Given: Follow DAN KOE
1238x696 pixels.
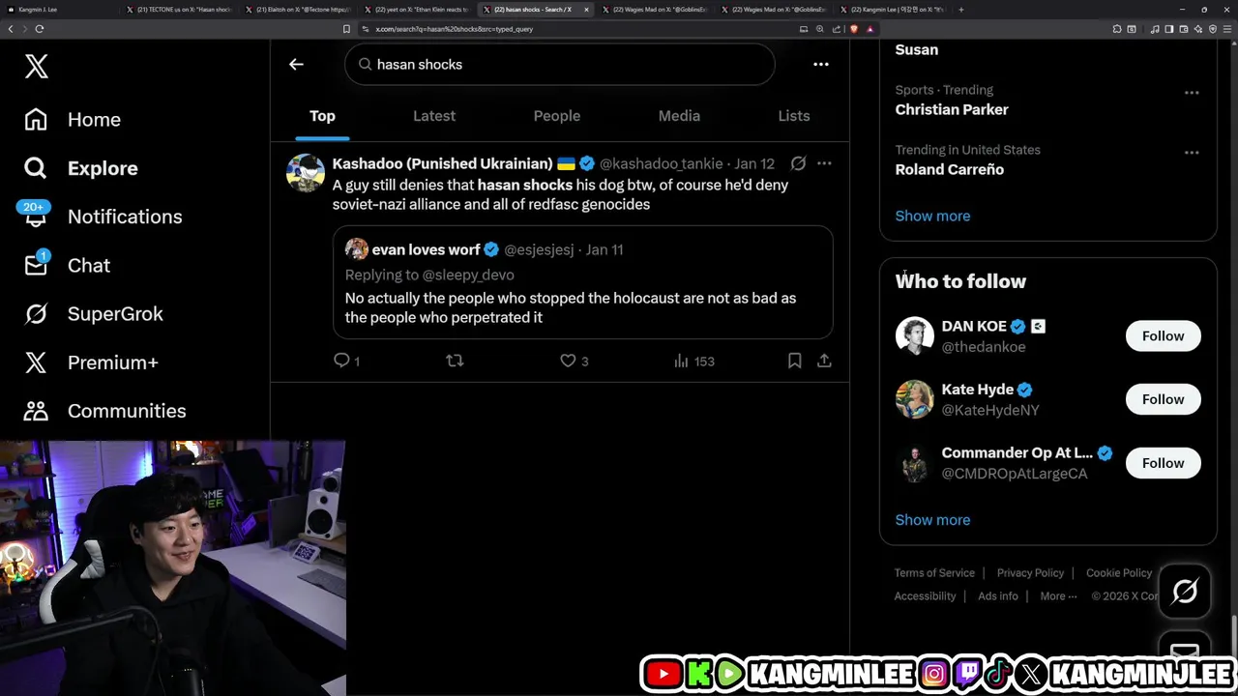Looking at the screenshot, I should pos(1163,336).
